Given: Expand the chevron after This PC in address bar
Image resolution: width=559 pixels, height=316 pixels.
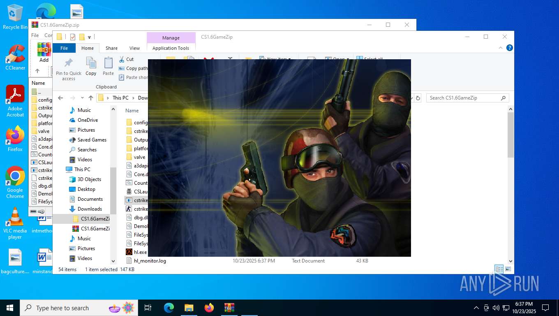Looking at the screenshot, I should tap(133, 98).
